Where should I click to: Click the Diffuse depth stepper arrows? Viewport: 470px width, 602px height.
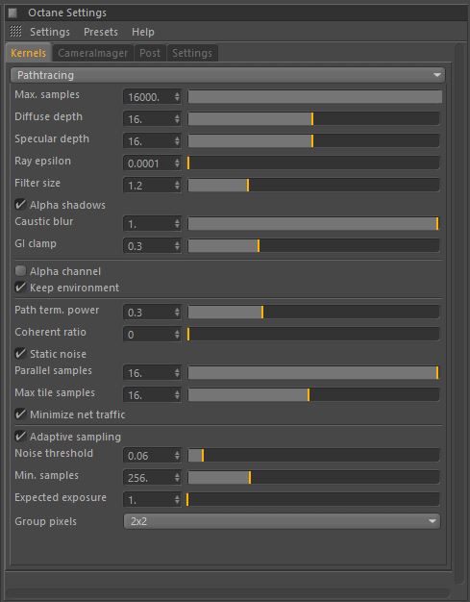(x=177, y=119)
